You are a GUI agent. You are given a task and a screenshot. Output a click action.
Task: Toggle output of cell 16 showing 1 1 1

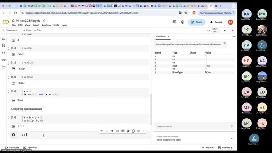[14, 127]
